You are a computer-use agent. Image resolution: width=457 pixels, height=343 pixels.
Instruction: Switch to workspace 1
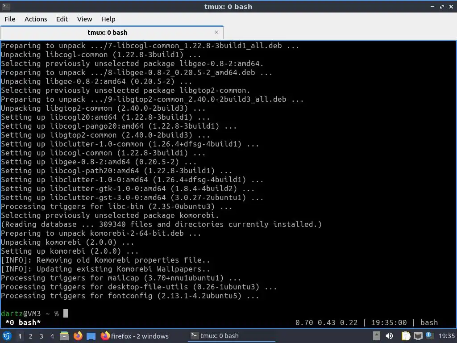[20, 336]
